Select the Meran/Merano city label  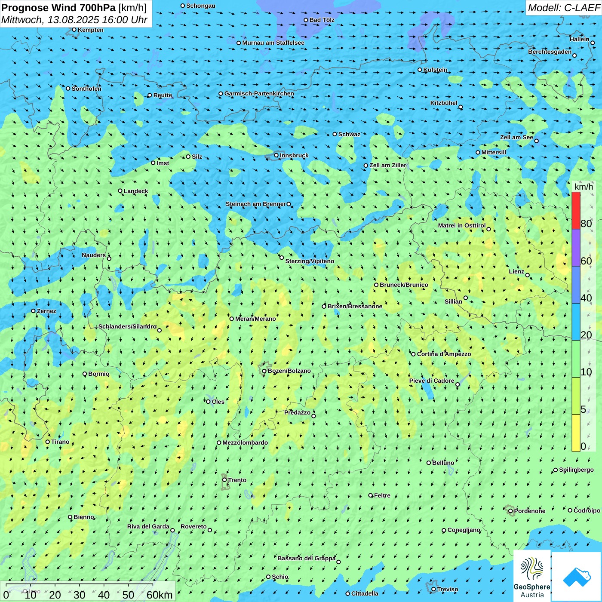[x=255, y=319]
